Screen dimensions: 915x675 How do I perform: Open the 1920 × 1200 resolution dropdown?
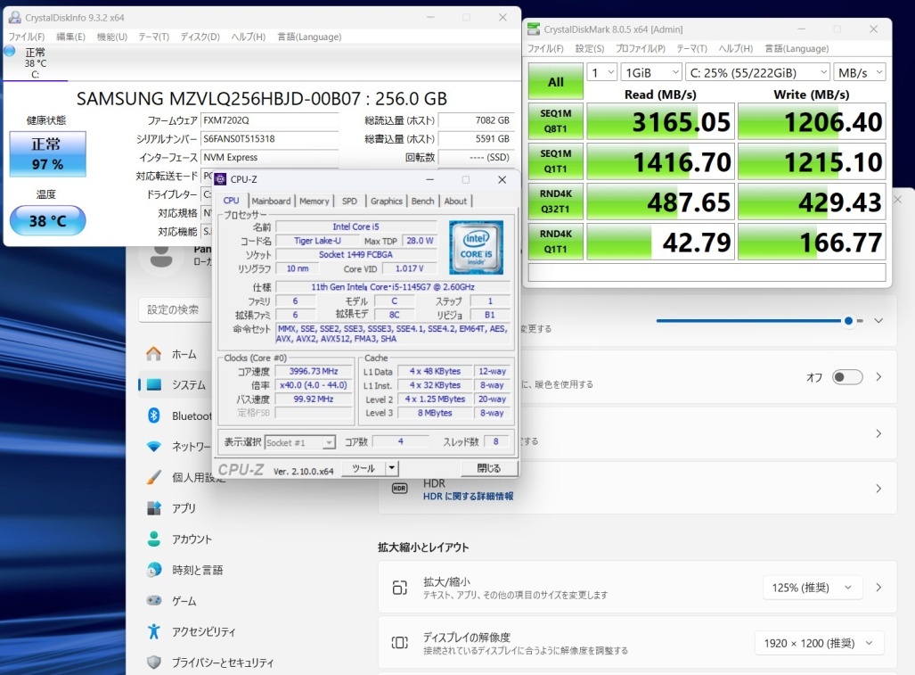point(819,643)
